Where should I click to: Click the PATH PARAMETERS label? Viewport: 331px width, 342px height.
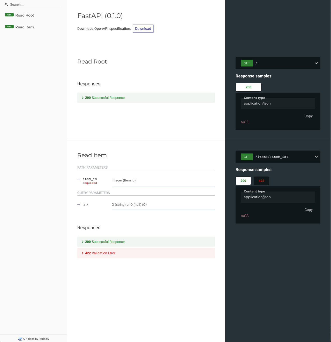(93, 168)
